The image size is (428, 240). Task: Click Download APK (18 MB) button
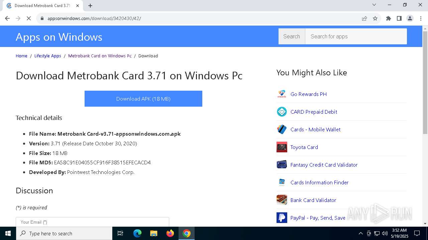point(143,99)
